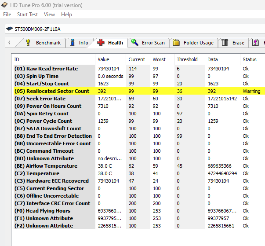265x246 pixels.
Task: Click the Current column header
Action: tap(138, 59)
